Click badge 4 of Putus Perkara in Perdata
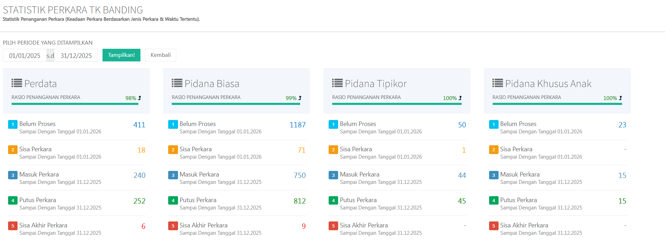Viewport: 665px width, 246px height. coord(13,200)
